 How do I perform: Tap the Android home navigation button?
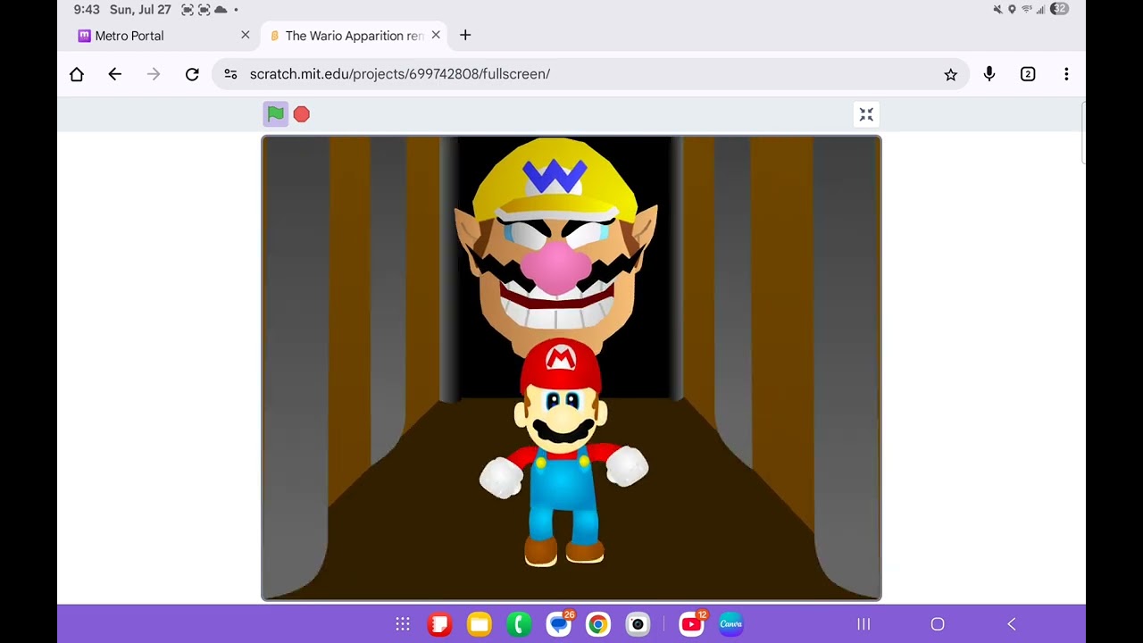(x=938, y=624)
